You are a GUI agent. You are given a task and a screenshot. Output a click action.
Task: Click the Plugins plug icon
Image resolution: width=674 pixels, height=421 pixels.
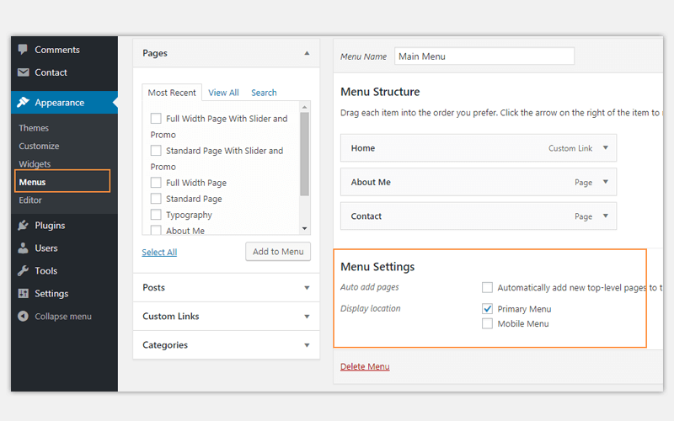[x=23, y=226]
